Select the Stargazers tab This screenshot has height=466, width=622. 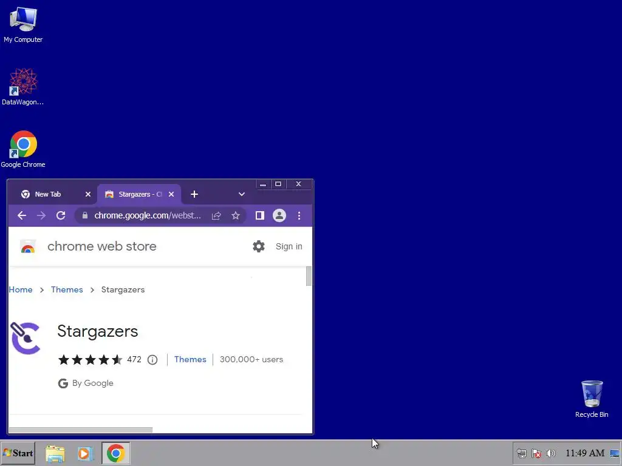(x=139, y=194)
